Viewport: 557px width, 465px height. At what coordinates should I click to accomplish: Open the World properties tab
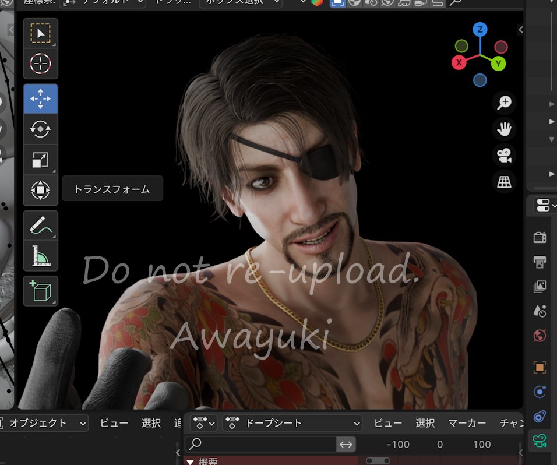540,335
